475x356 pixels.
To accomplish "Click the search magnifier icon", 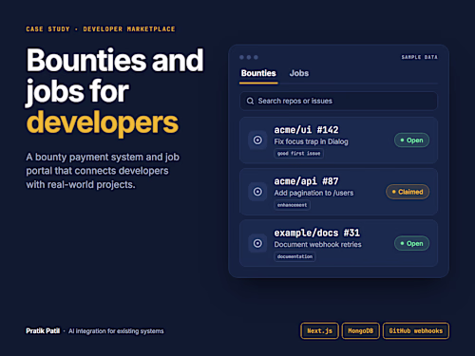I will [x=250, y=101].
